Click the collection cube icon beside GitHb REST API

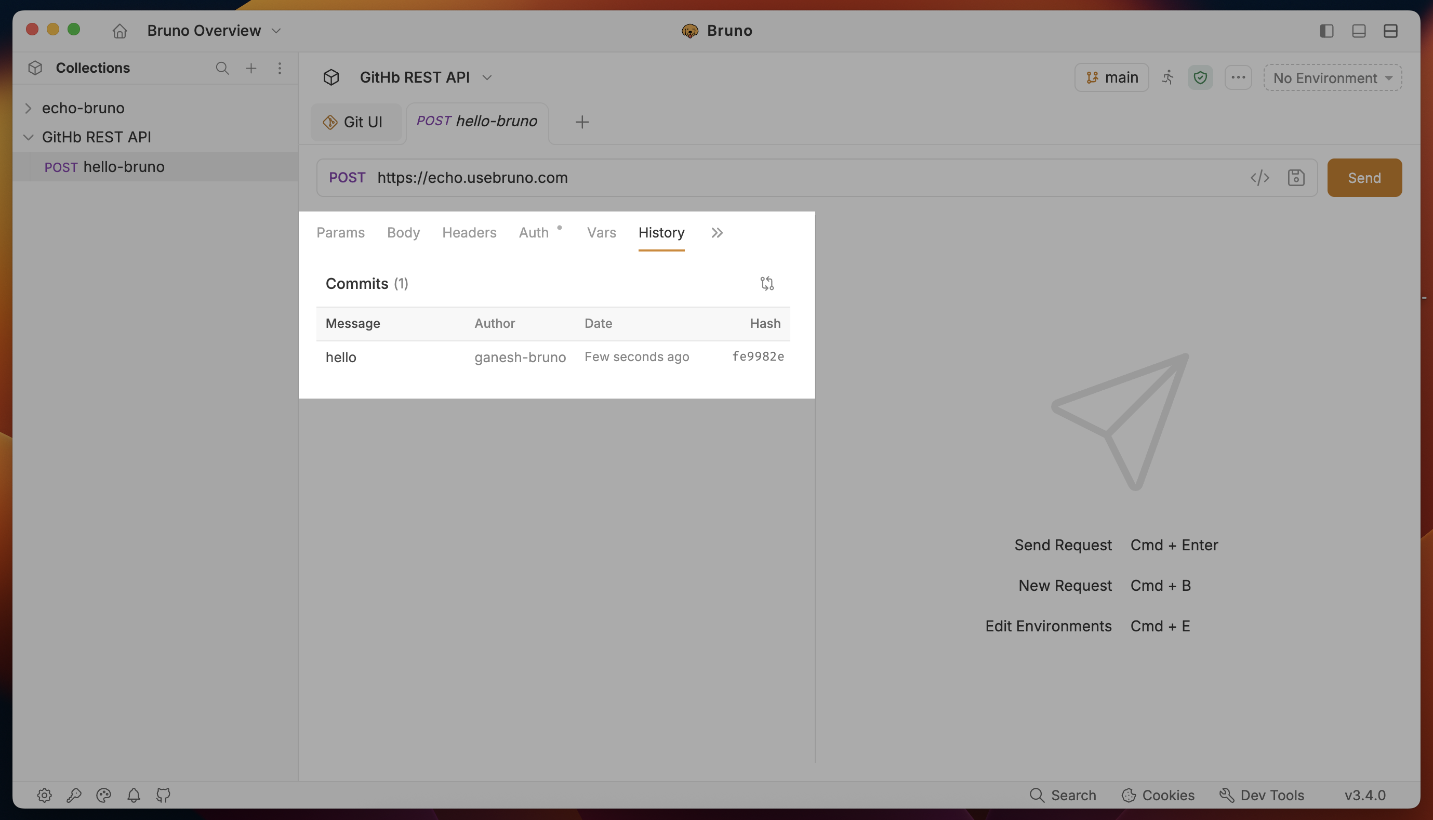click(x=331, y=77)
